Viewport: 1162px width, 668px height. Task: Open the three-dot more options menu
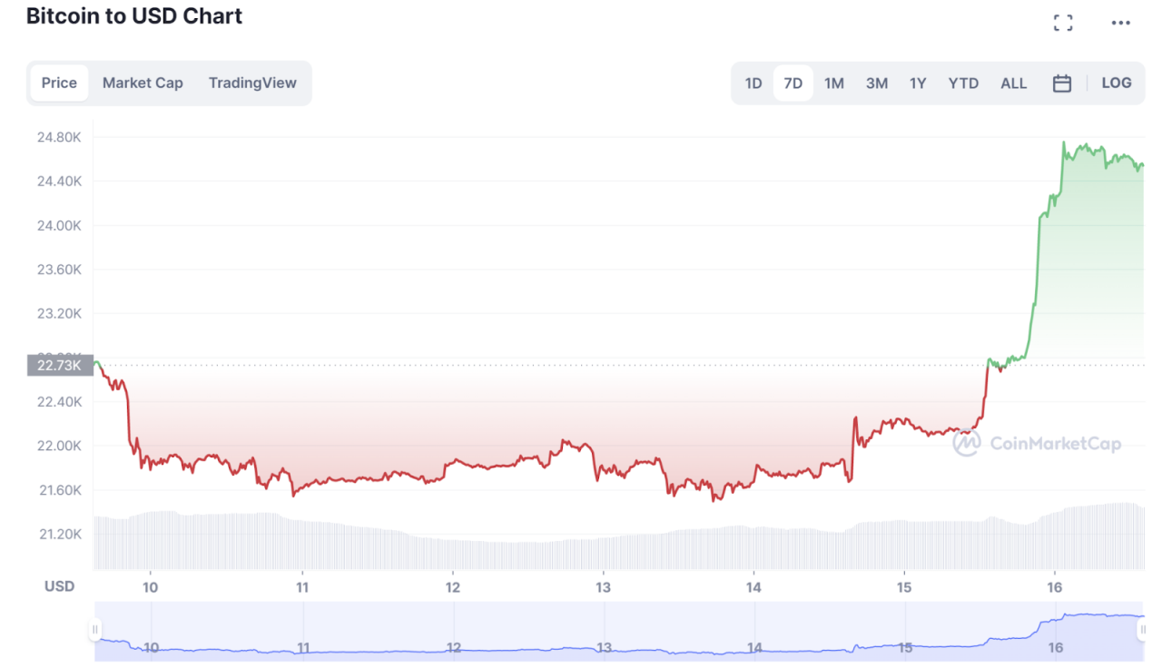point(1119,22)
